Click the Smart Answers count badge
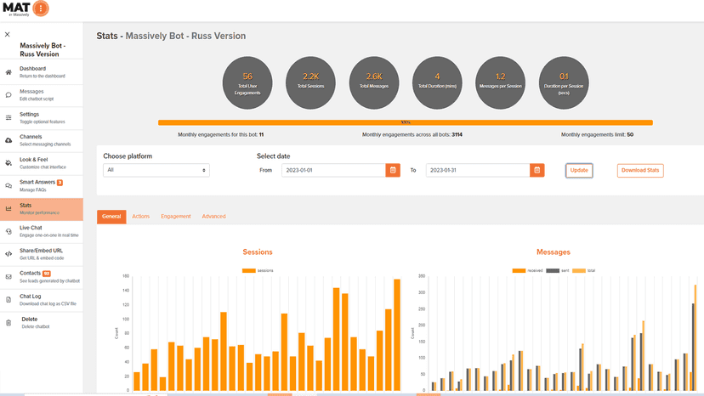 [x=60, y=183]
